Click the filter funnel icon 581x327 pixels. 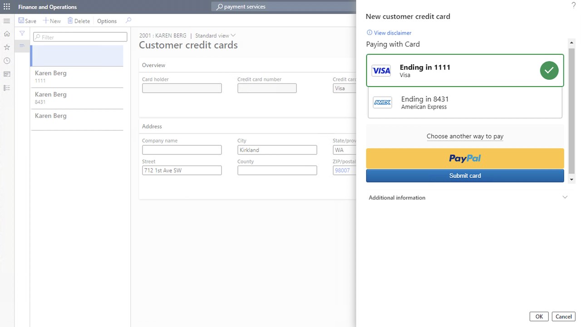22,34
